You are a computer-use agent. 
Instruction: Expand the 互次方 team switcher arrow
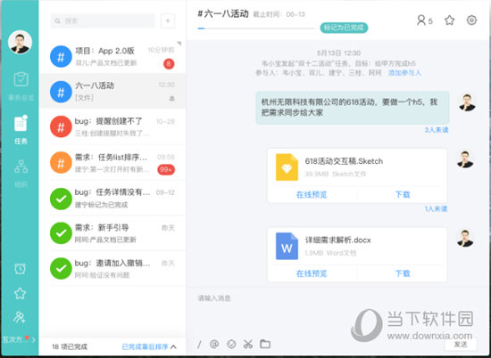click(x=34, y=339)
